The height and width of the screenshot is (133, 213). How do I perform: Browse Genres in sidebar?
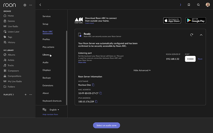[x=9, y=21]
